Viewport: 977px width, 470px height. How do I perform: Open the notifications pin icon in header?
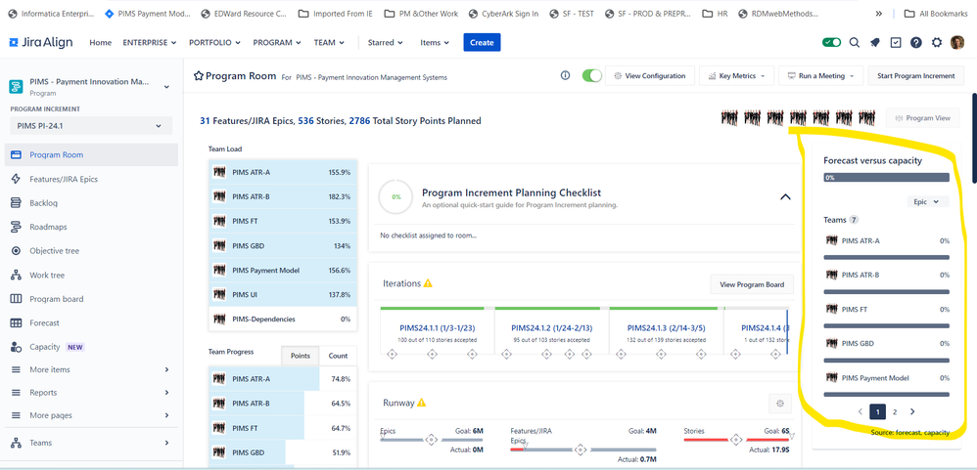tap(875, 42)
